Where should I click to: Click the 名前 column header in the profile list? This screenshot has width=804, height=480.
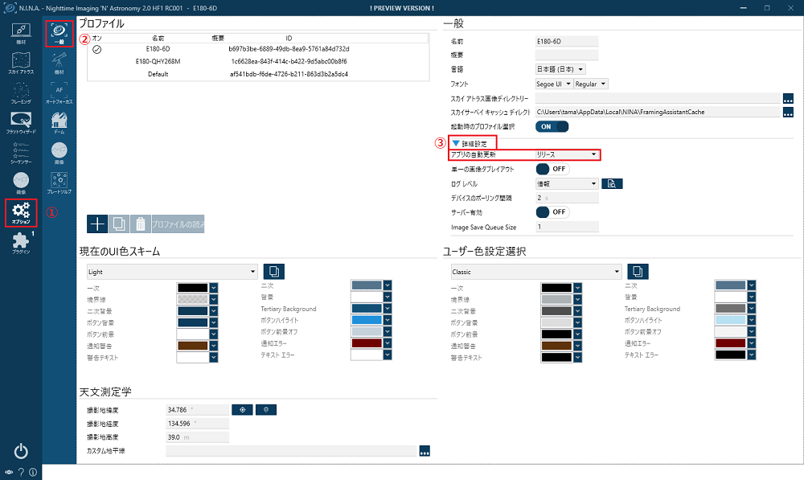[x=158, y=39]
